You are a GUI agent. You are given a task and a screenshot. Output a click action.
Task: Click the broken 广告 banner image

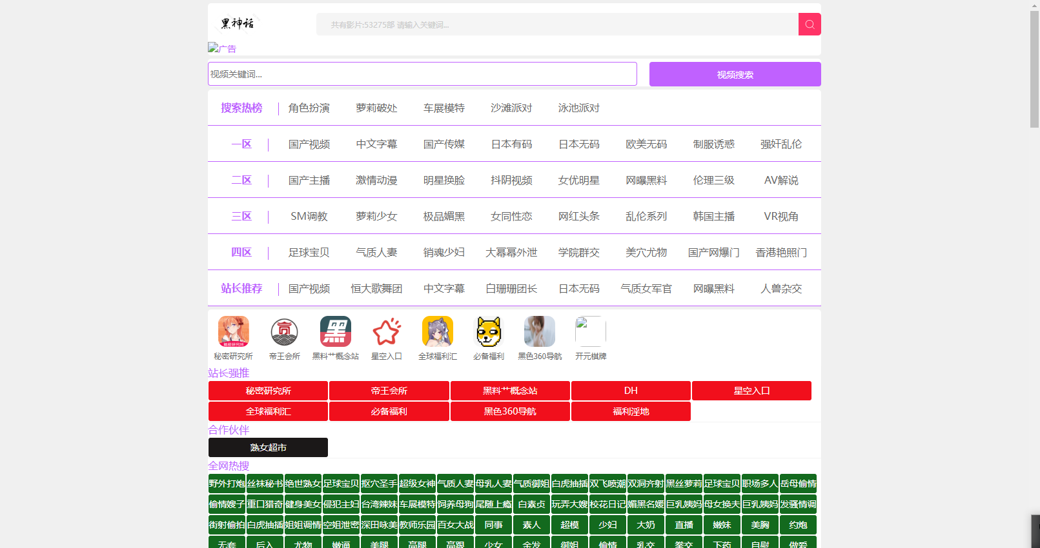coord(222,48)
